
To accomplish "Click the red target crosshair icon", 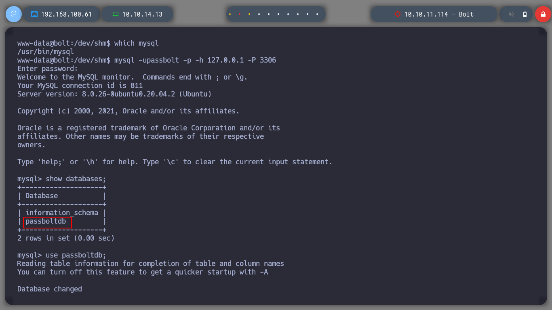I will point(397,14).
